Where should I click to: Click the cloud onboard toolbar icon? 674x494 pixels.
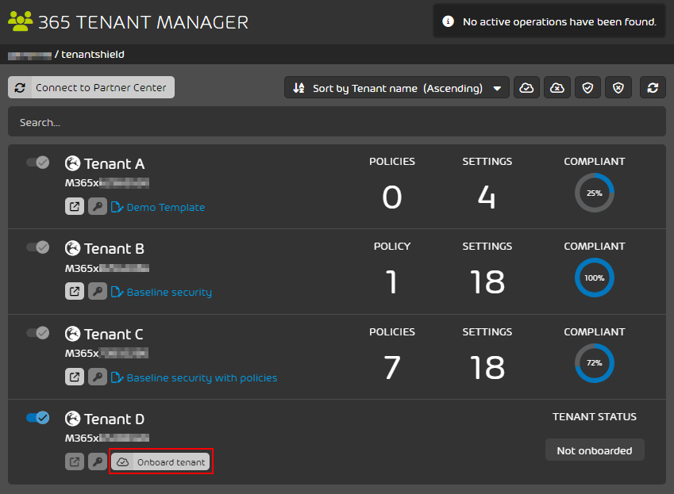click(526, 87)
